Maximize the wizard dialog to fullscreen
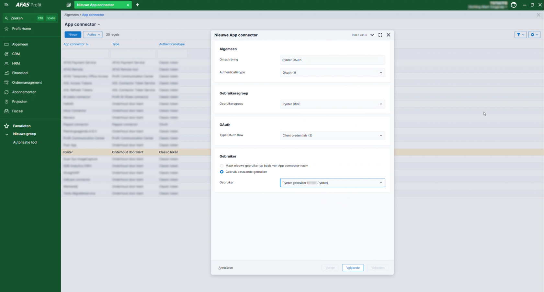This screenshot has width=544, height=292. click(x=380, y=35)
